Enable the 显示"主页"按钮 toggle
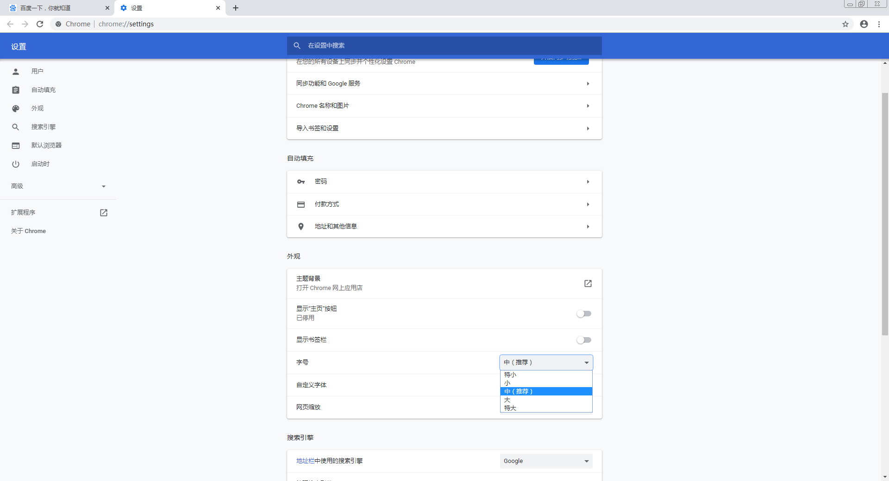The image size is (889, 481). (583, 314)
